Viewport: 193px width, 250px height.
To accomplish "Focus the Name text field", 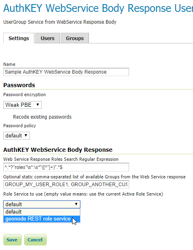I will (x=66, y=72).
